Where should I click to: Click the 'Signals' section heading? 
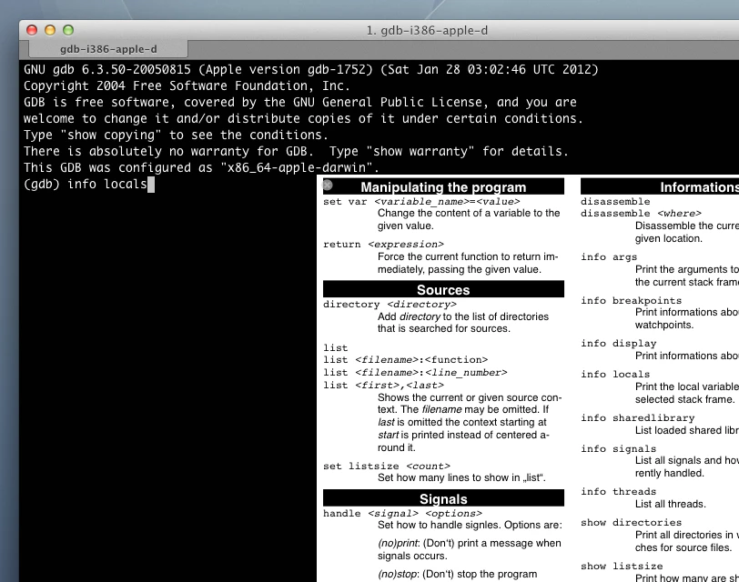tap(443, 498)
